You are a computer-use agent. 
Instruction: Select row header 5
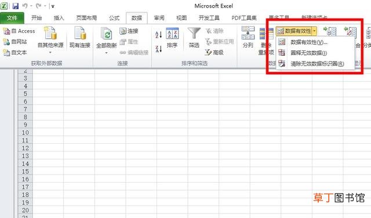coord(26,94)
